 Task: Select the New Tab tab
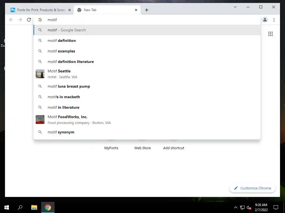107,10
